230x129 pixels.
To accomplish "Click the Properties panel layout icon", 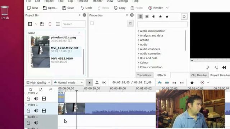I will click(130, 23).
